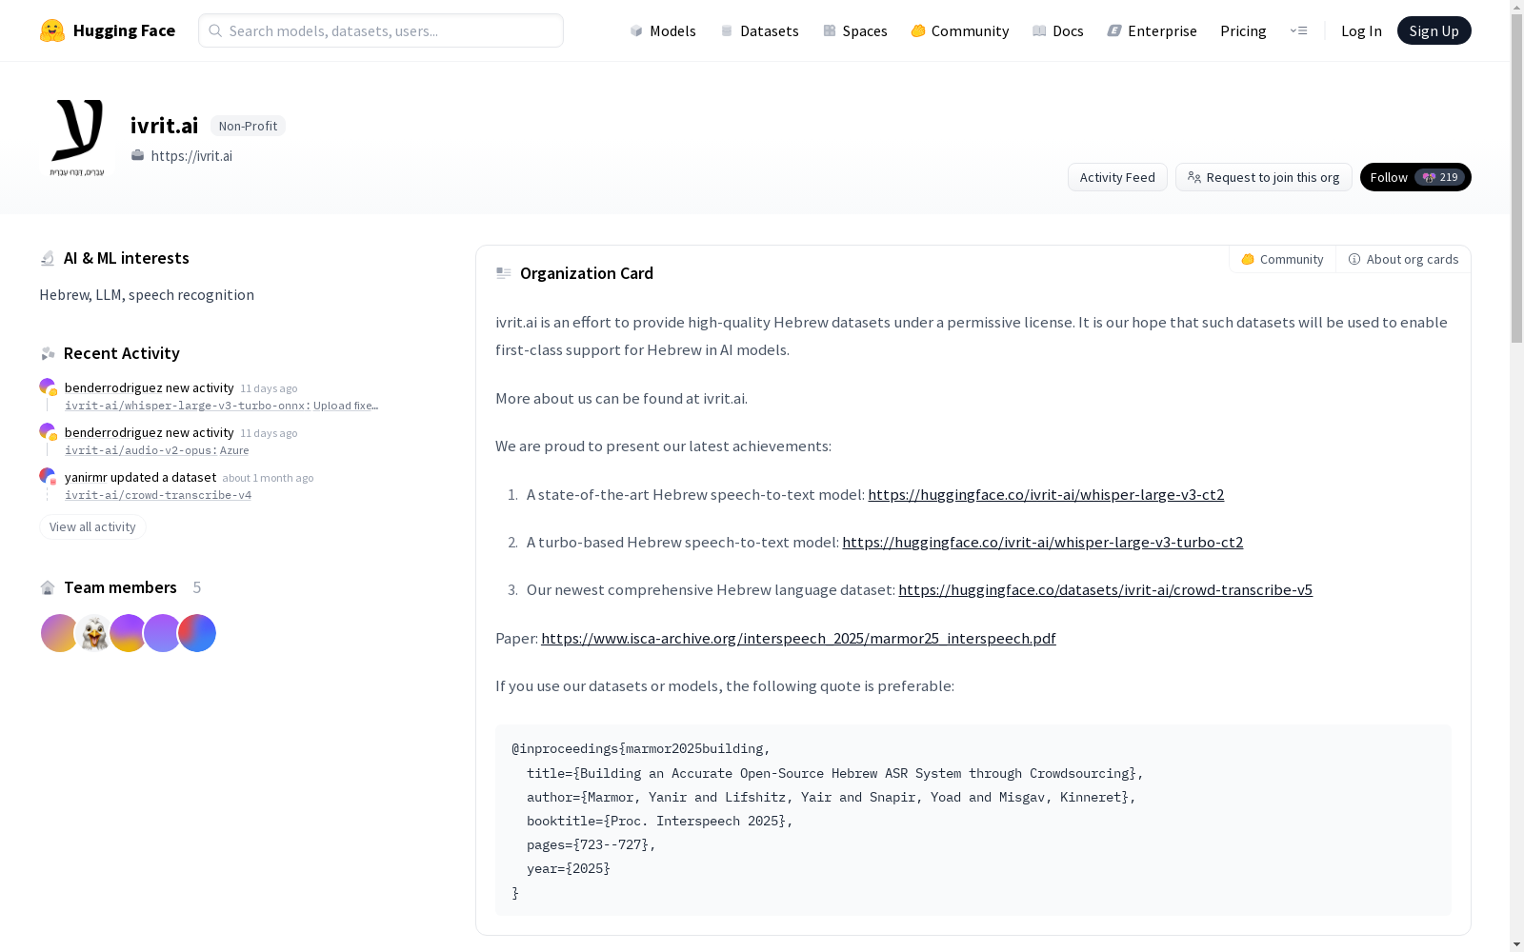This screenshot has height=952, width=1524.
Task: Click the citation author line starting with Marmor
Action: (832, 797)
